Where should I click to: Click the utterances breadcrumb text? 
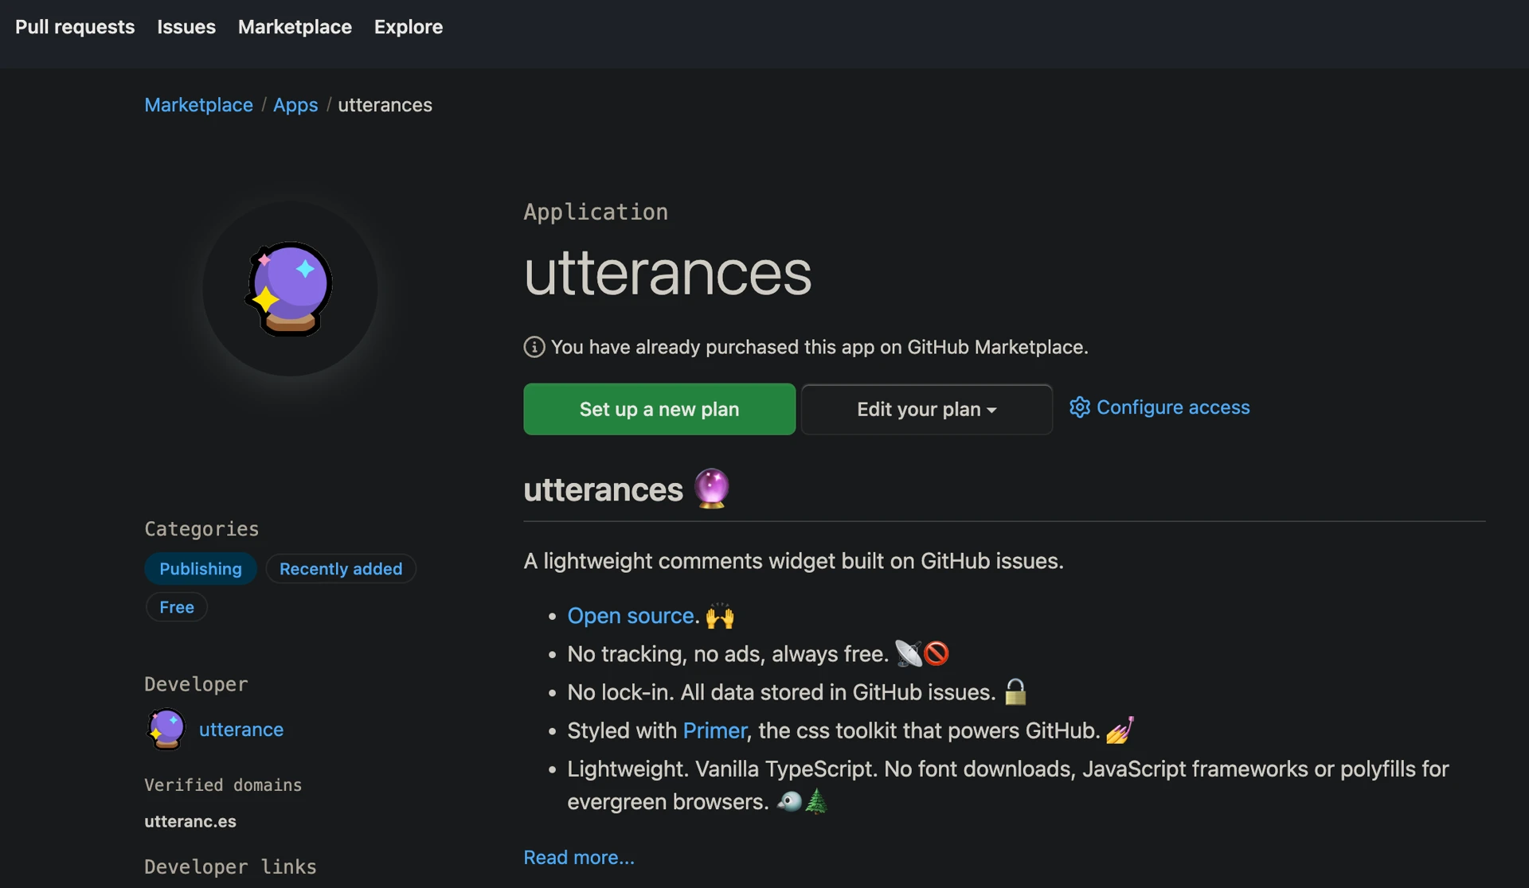pos(385,104)
